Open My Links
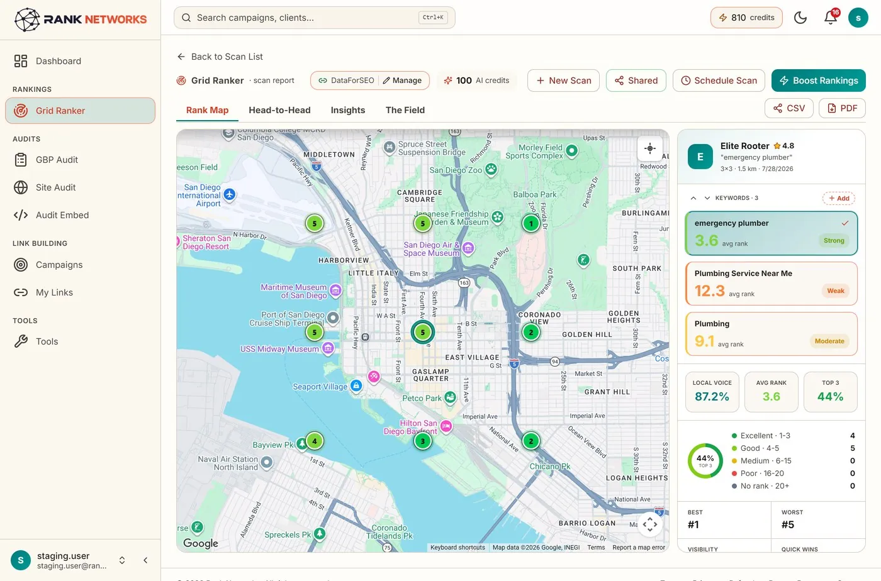Viewport: 881px width, 581px height. pyautogui.click(x=80, y=292)
